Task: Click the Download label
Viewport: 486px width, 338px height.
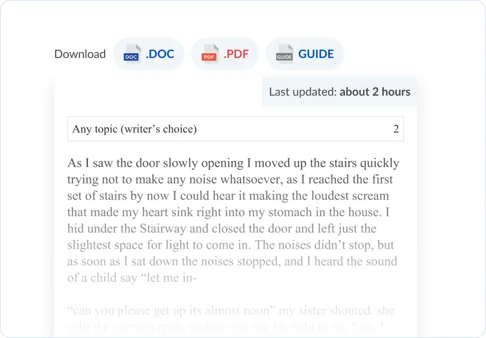Action: (80, 54)
